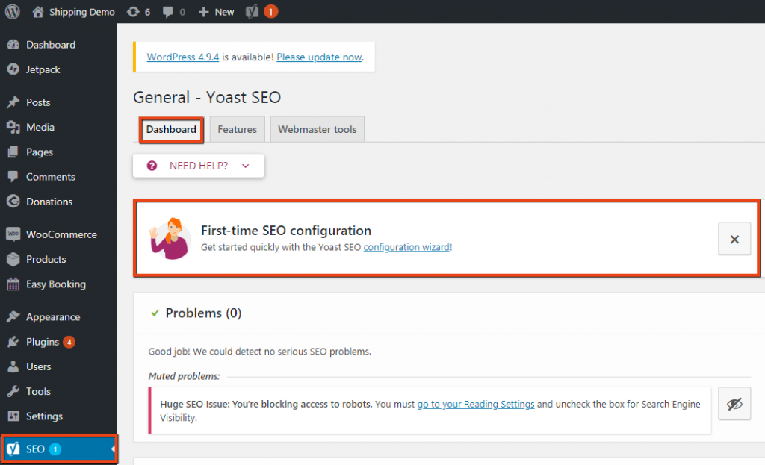Click the WordPress logo in the toolbar
Viewport: 765px width, 465px height.
tap(11, 11)
